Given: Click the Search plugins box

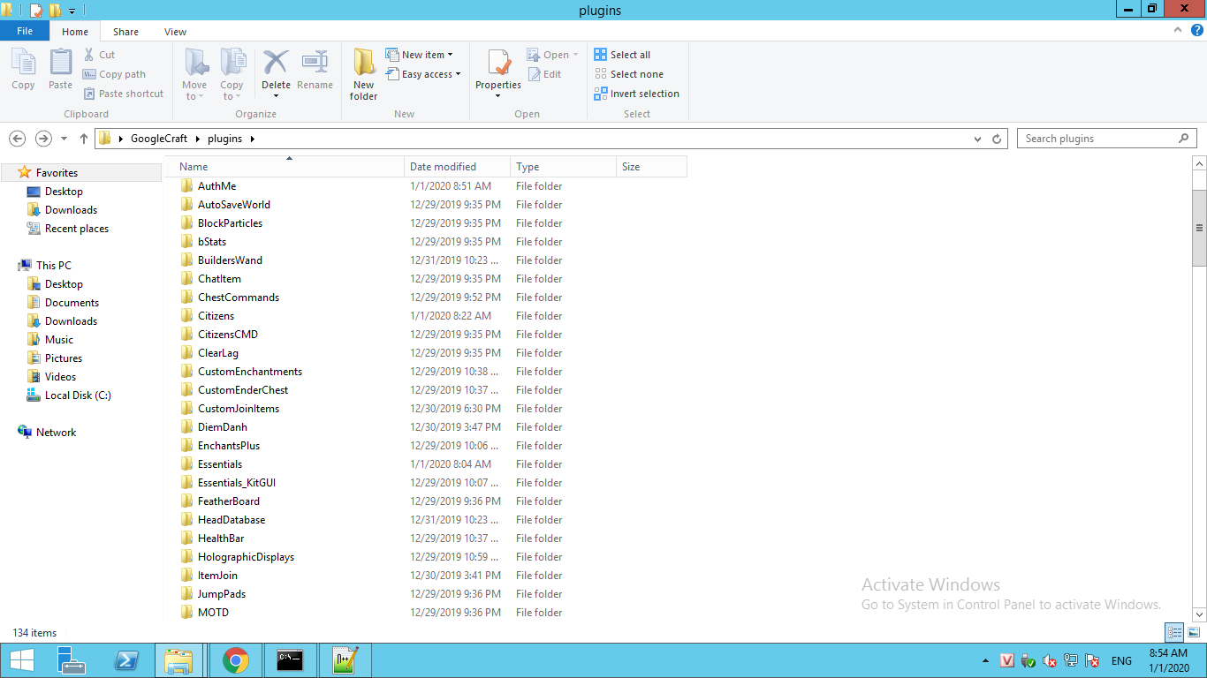Looking at the screenshot, I should pyautogui.click(x=1106, y=139).
